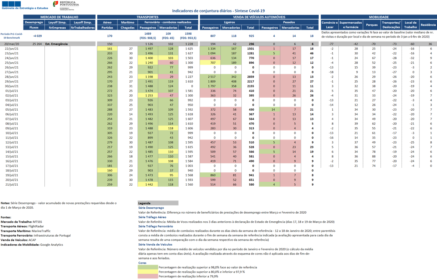Click the yellow legend color swatch
437x280 pixels.
click(x=148, y=272)
